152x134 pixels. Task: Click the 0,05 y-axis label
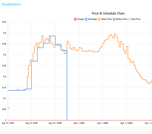pyautogui.click(x=4, y=109)
